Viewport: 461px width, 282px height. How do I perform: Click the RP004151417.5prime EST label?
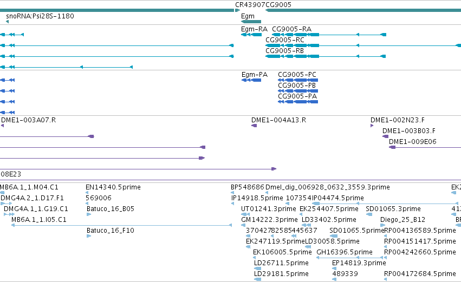[x=420, y=242]
